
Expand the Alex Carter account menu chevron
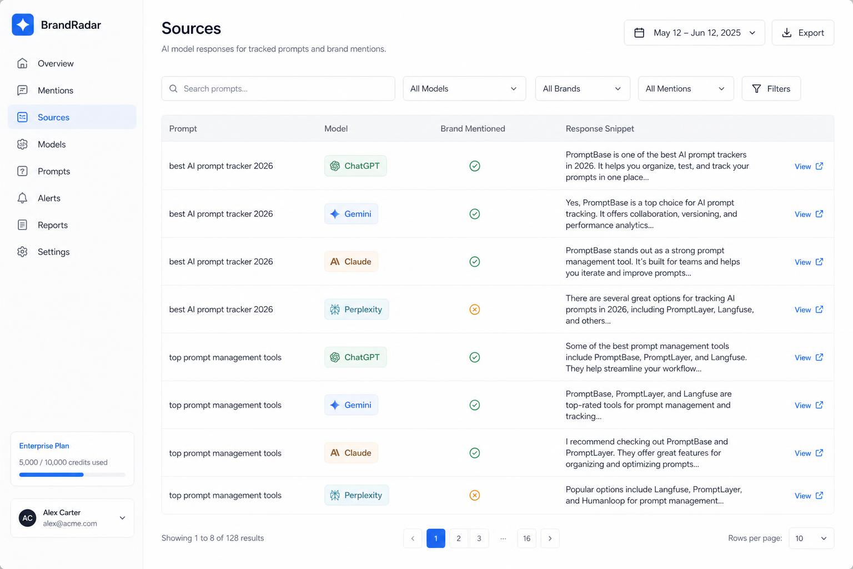point(122,518)
